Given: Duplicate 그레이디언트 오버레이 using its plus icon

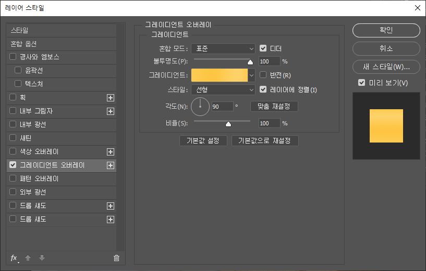Looking at the screenshot, I should click(x=111, y=165).
